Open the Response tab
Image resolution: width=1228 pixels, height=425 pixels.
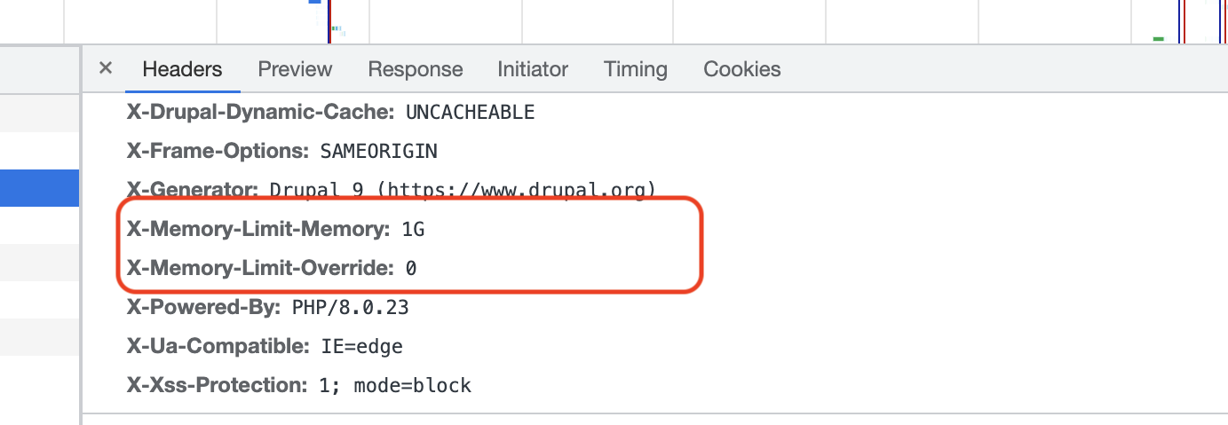click(415, 69)
